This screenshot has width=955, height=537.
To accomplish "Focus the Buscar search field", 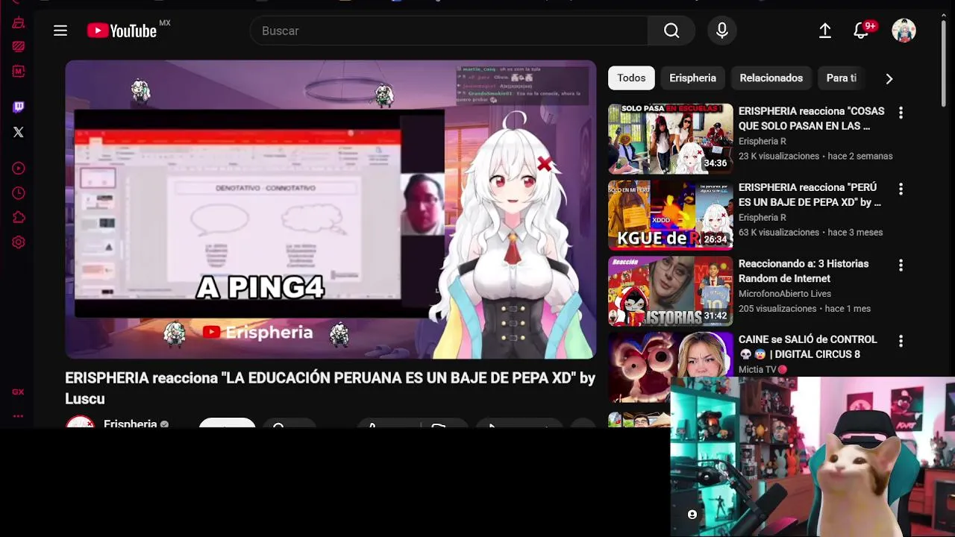I will pyautogui.click(x=449, y=31).
